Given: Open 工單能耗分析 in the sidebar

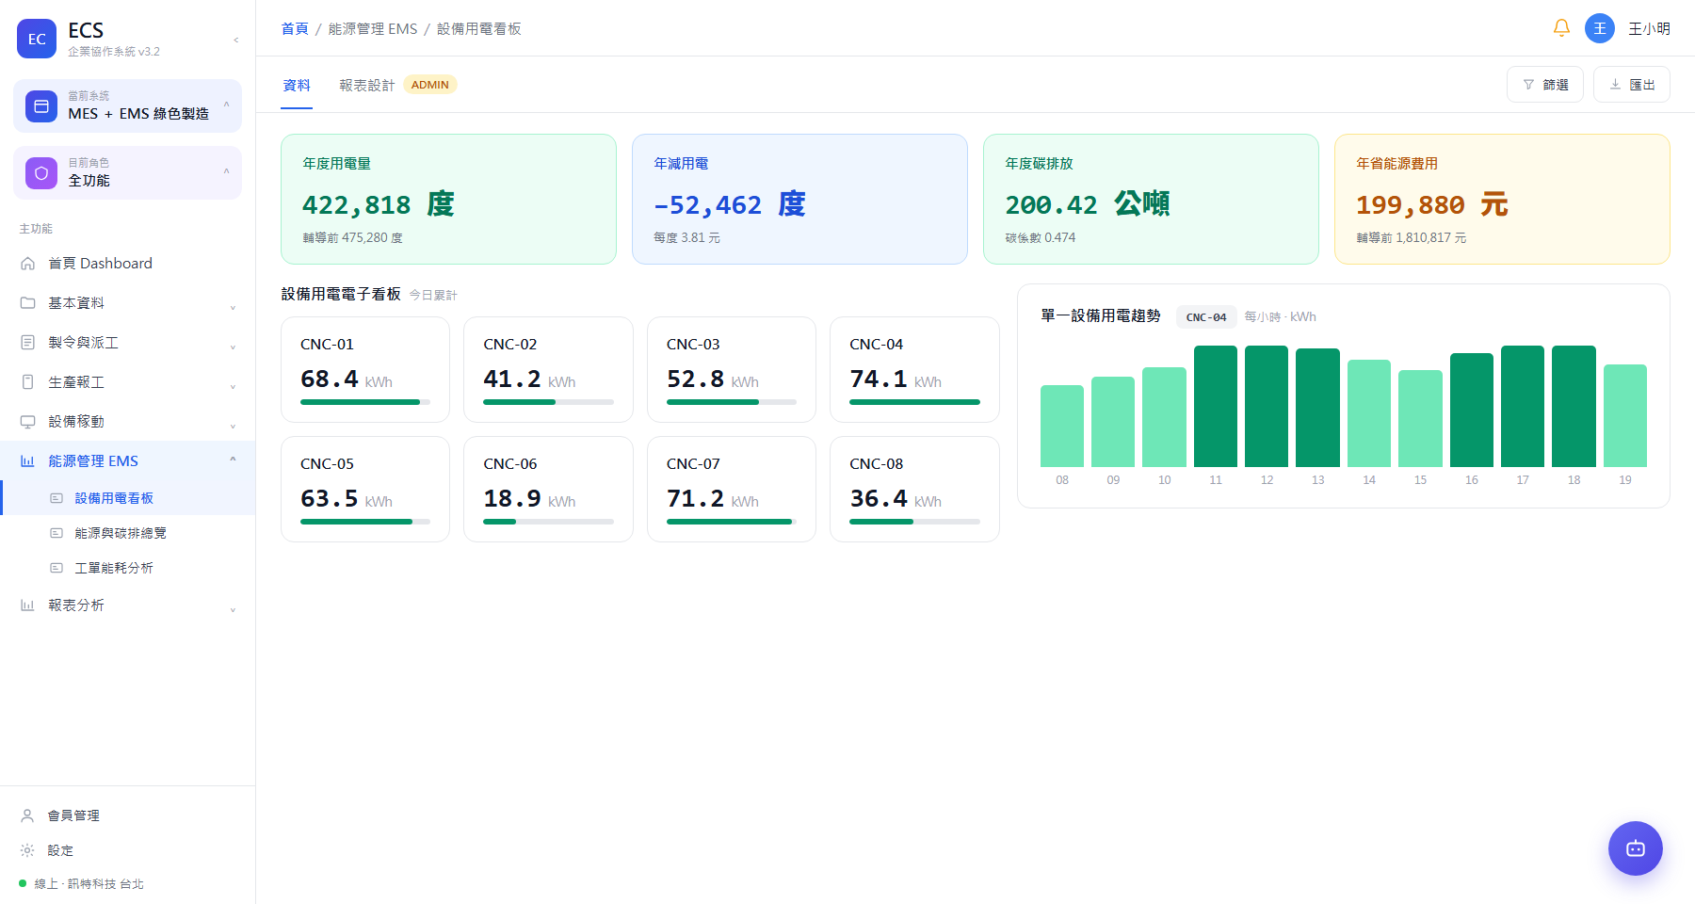Looking at the screenshot, I should (128, 568).
